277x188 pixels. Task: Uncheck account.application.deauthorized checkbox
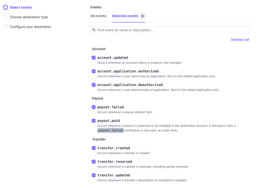94,85
